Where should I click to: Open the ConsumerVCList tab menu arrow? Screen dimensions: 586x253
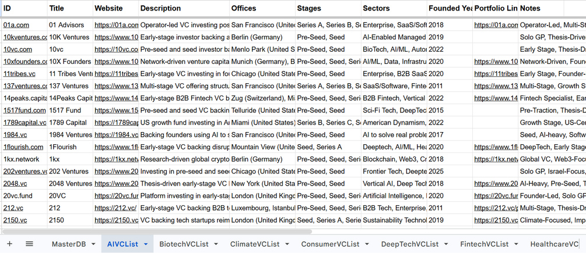[x=367, y=244]
